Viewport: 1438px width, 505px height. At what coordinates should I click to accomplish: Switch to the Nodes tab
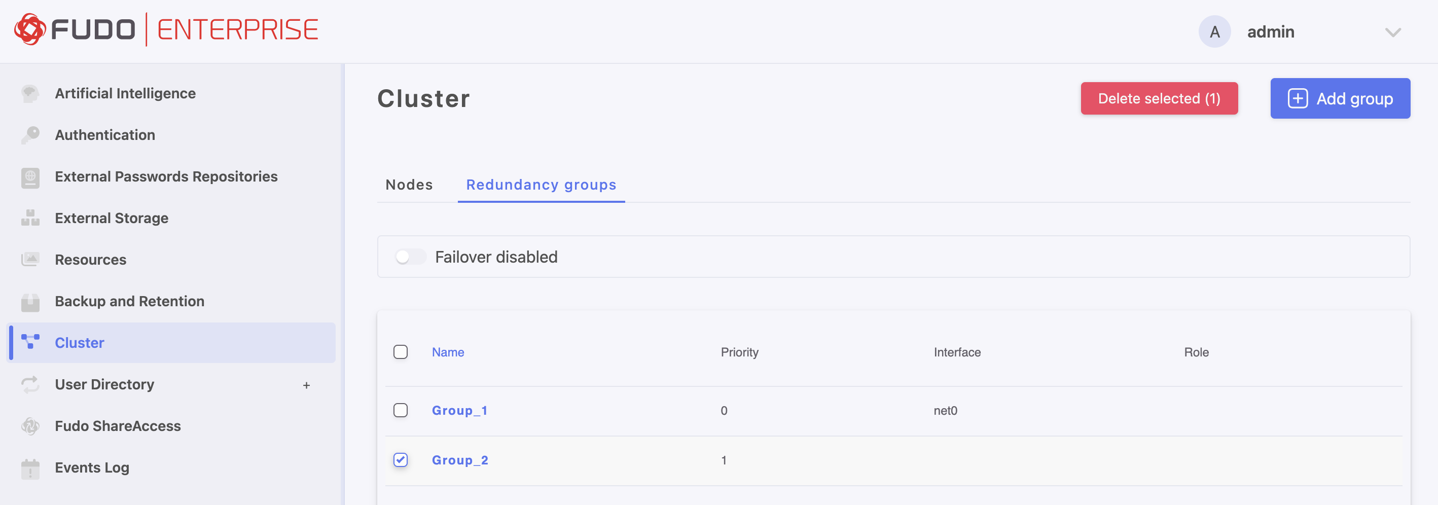[409, 185]
